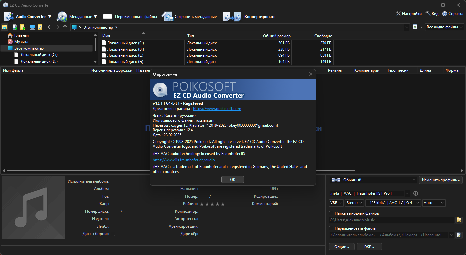
Task: Click the filename pattern editor icon
Action: pos(459,235)
